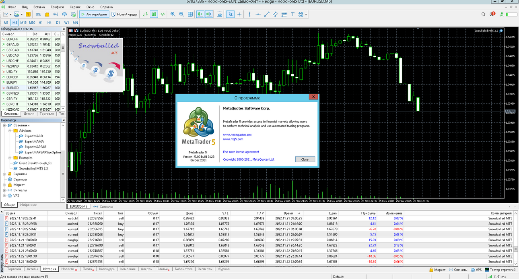Toggle the Algo Trading button
519x279 pixels.
[x=94, y=14]
